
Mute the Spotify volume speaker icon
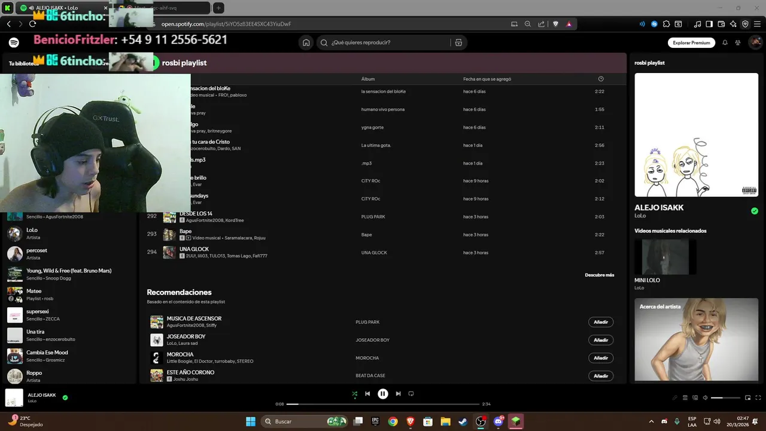705,397
